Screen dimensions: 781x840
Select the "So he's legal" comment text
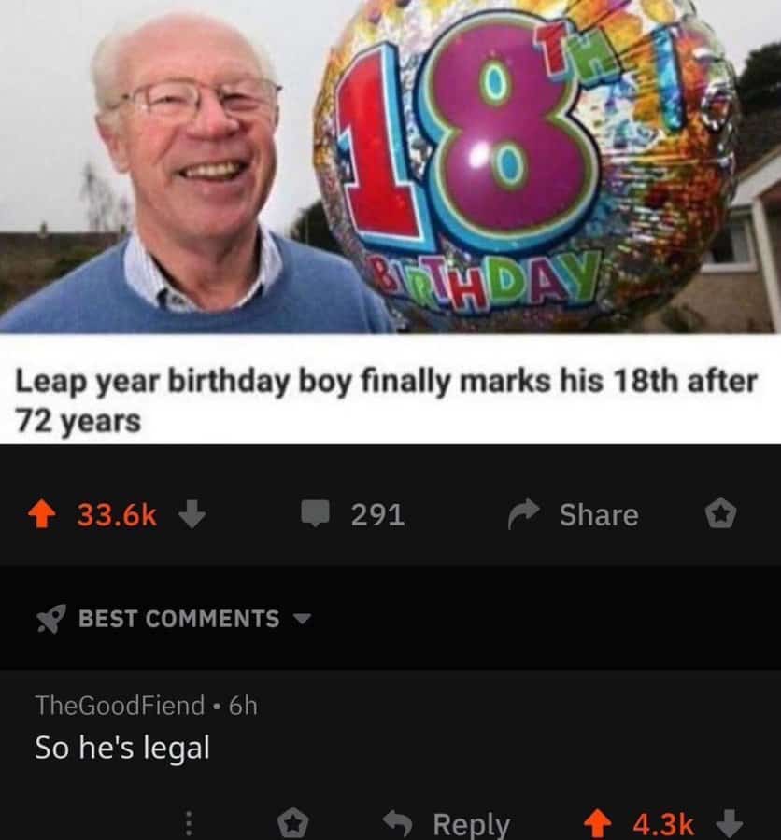point(122,748)
